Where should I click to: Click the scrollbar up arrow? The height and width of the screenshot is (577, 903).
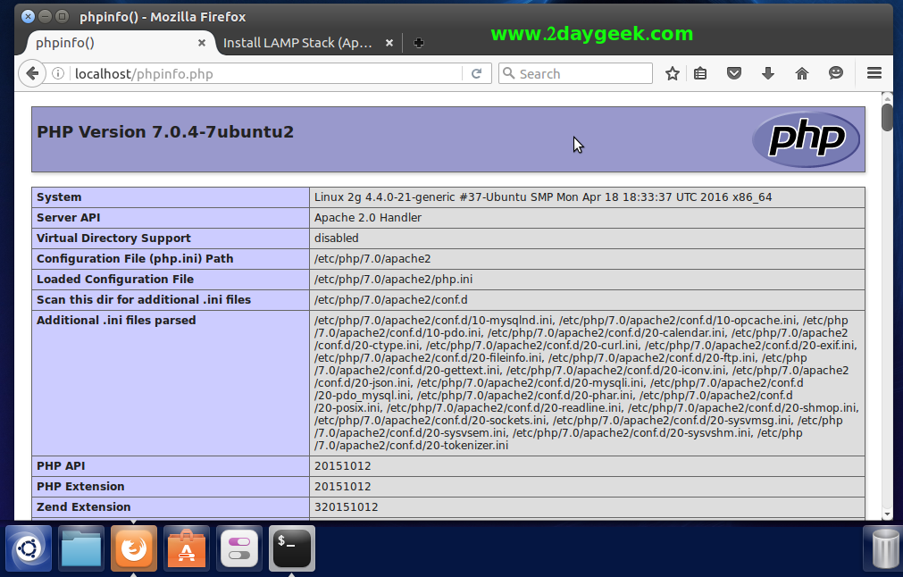click(887, 96)
